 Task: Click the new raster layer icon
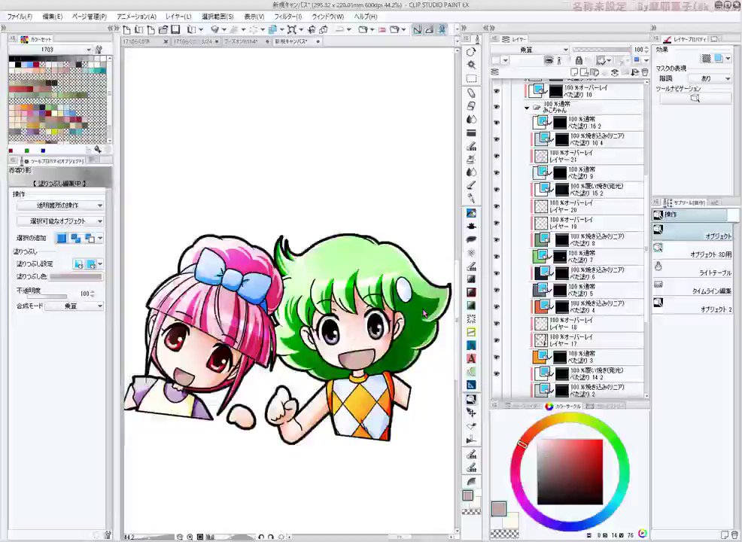574,72
